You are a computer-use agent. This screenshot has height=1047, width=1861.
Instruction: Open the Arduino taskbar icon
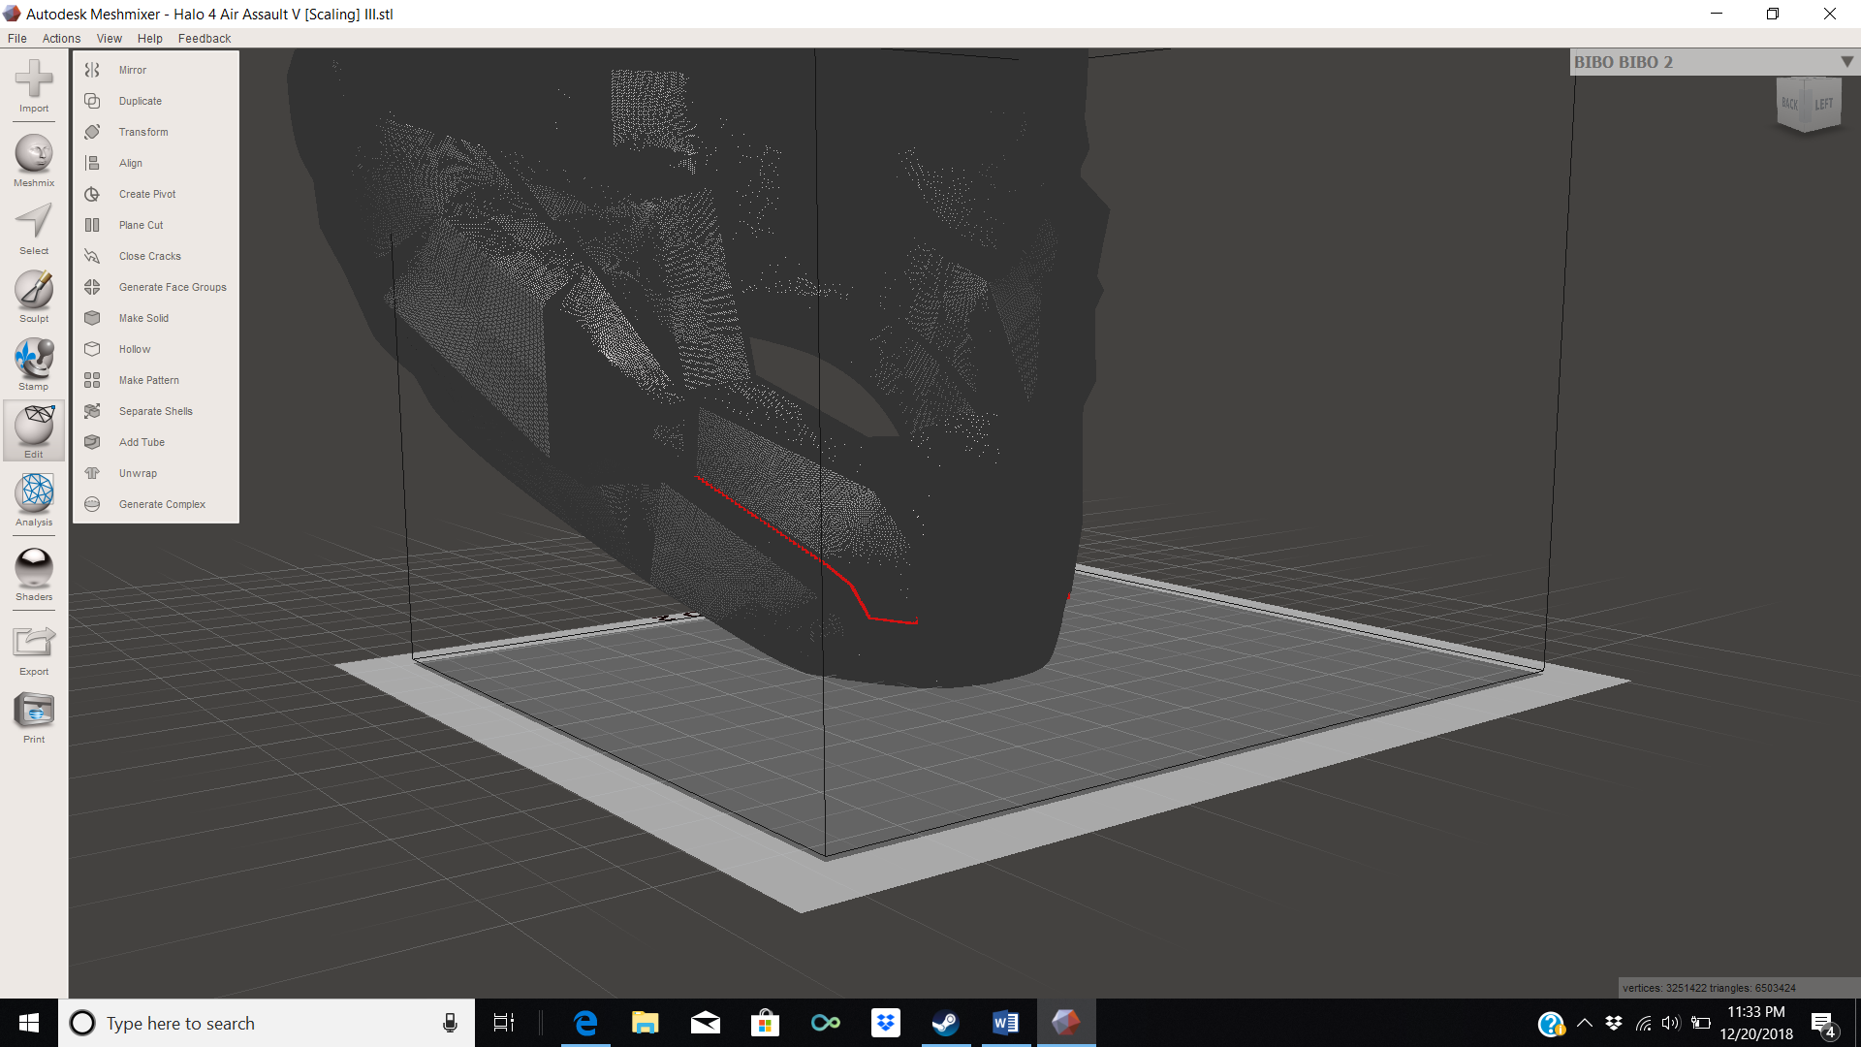tap(826, 1023)
